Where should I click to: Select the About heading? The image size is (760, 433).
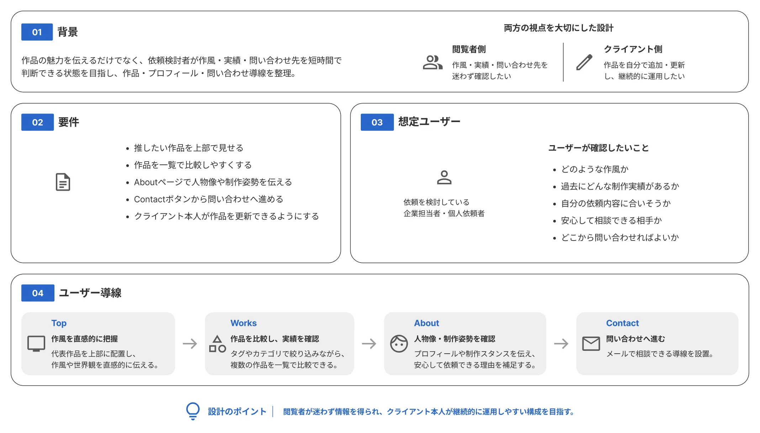click(426, 323)
